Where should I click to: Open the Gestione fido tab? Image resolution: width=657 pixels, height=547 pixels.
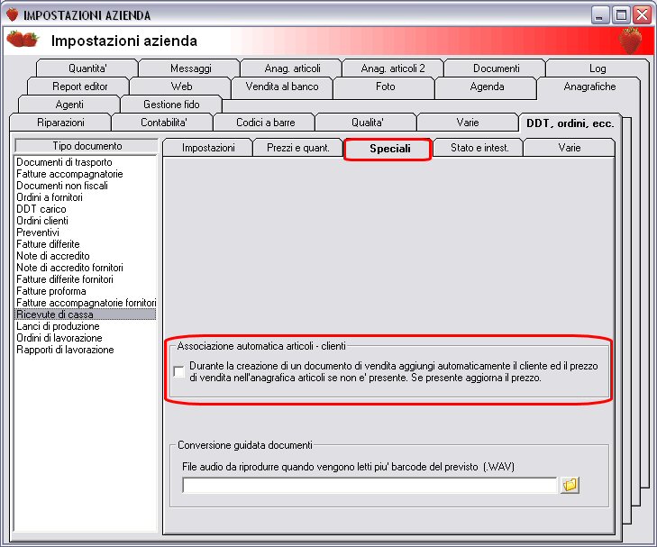(171, 105)
